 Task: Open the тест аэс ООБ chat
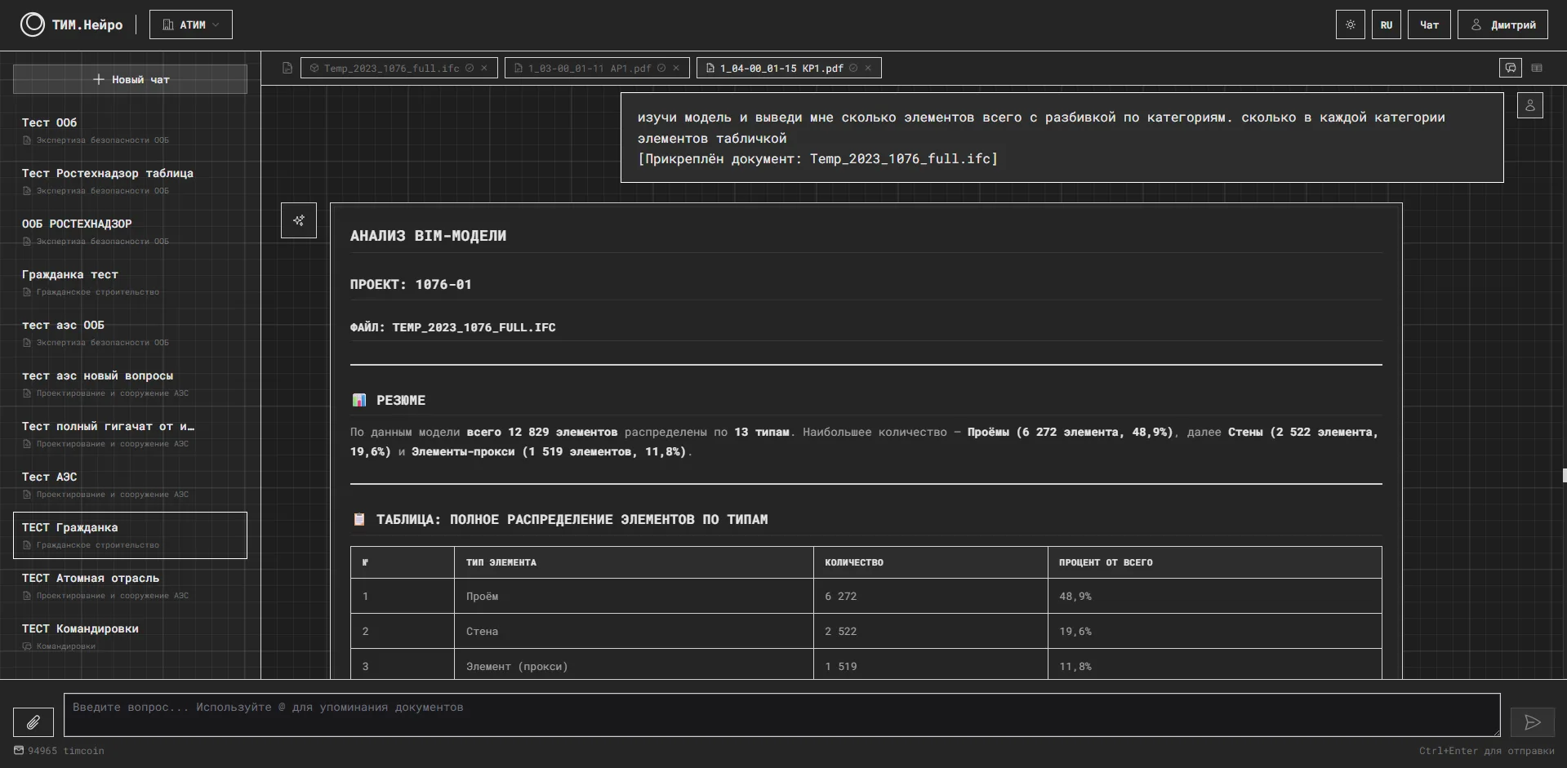coord(130,333)
